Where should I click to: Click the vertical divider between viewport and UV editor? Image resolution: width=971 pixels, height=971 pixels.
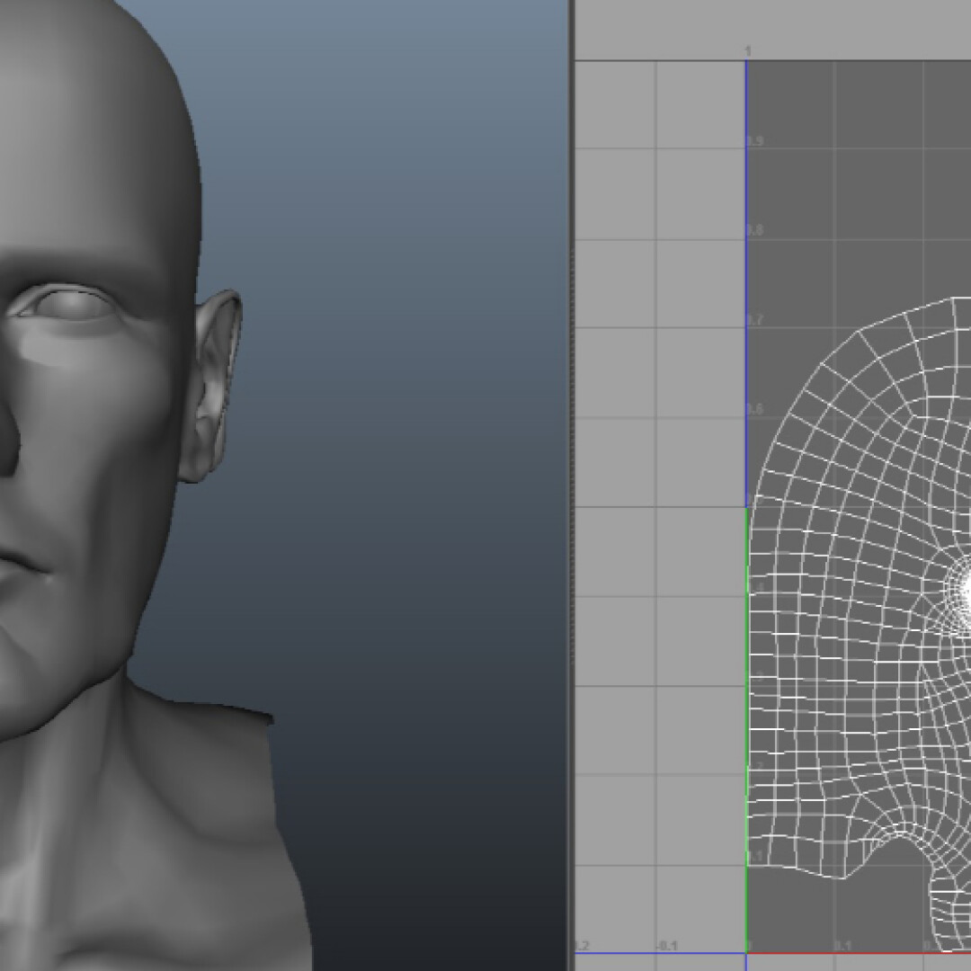click(570, 485)
